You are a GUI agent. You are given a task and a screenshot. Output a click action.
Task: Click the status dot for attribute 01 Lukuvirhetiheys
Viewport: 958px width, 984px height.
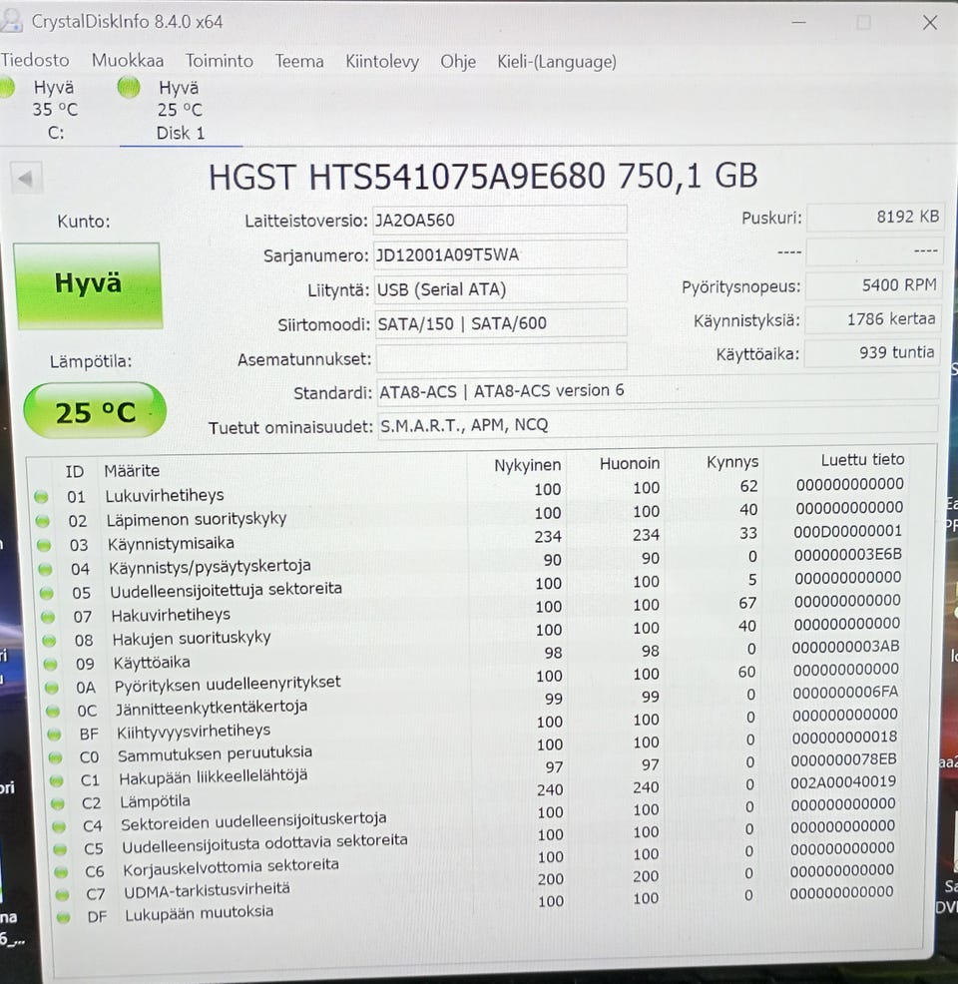[x=41, y=497]
